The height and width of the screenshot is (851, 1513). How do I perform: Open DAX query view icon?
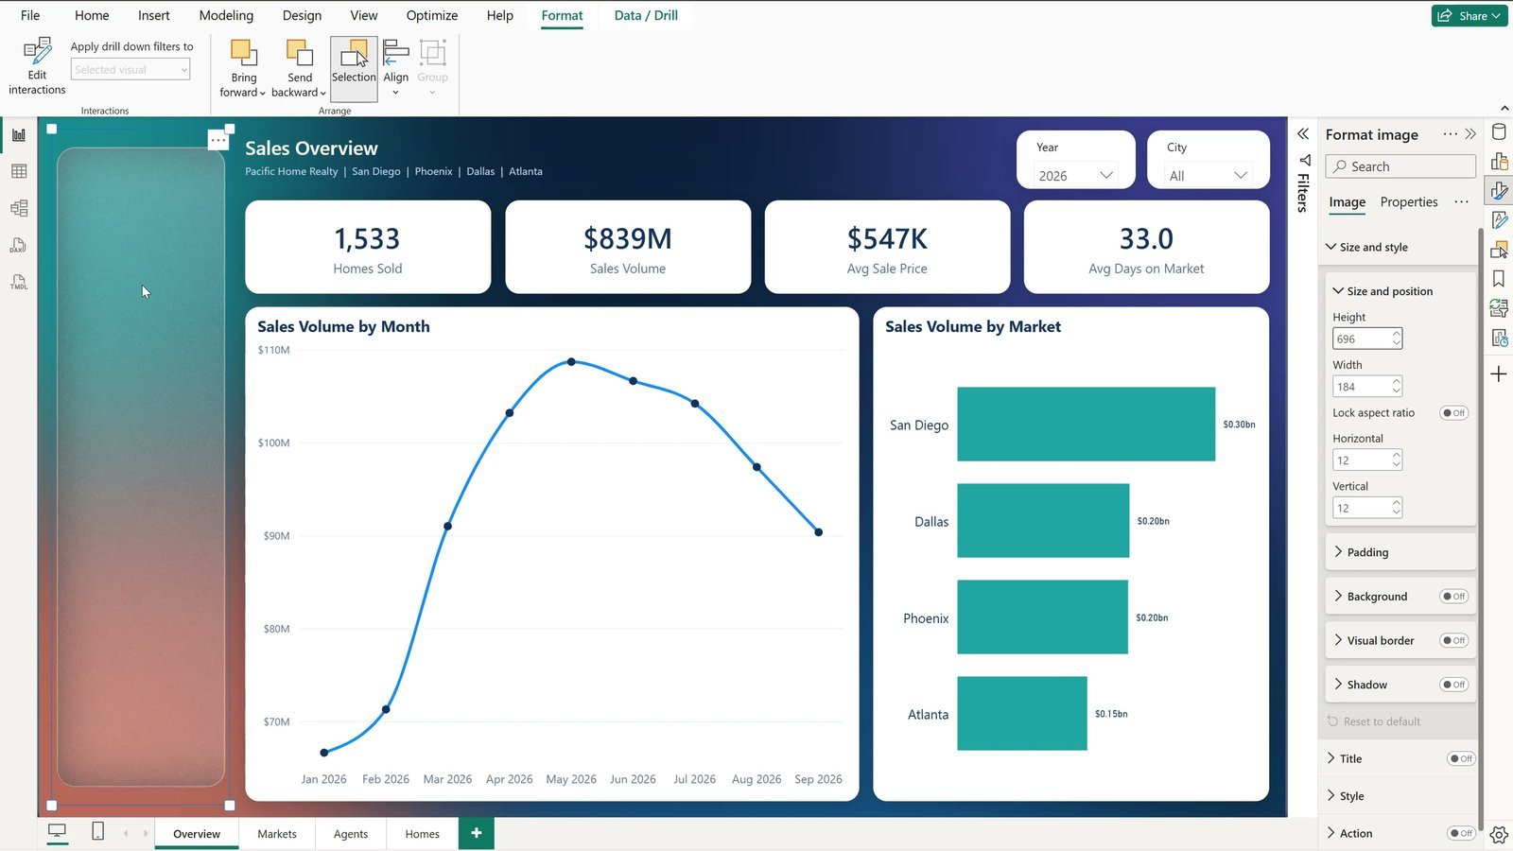(x=19, y=245)
